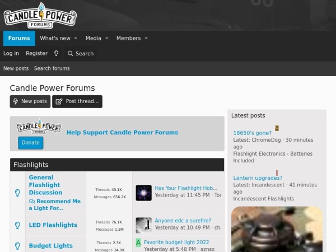The width and height of the screenshot is (336, 252).
Task: Open the LED Flashlights forum
Action: 53,225
